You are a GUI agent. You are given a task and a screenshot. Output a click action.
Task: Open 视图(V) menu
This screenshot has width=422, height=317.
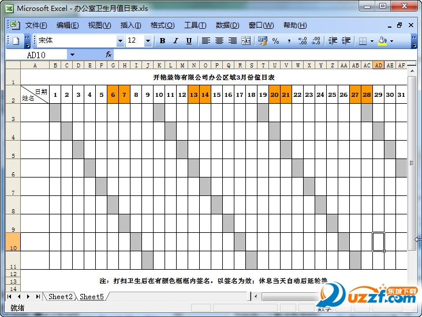[x=99, y=25]
